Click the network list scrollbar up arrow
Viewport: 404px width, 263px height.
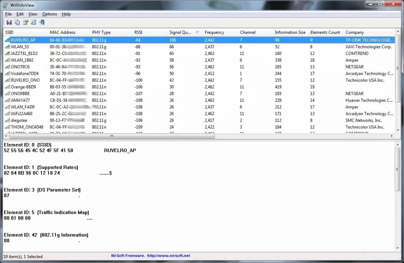[398, 32]
